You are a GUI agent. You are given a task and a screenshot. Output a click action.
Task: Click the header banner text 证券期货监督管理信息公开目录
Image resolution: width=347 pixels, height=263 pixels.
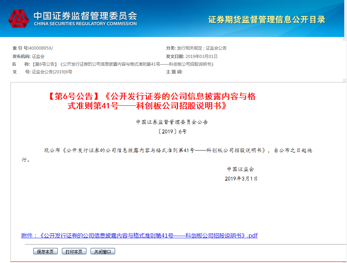[x=267, y=20]
